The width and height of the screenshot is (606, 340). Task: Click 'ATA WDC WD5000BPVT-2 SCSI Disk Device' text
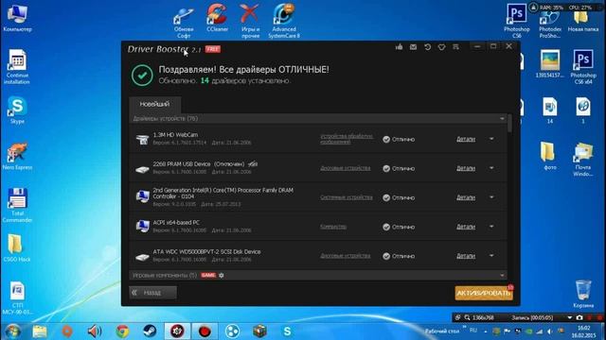pyautogui.click(x=206, y=252)
